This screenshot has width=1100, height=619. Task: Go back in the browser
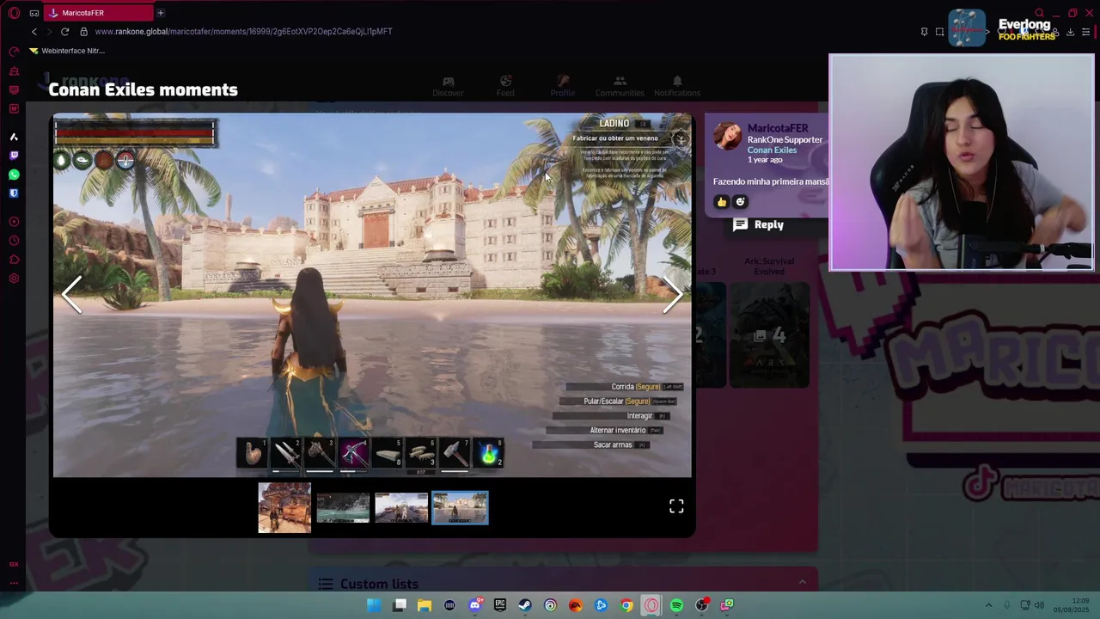pyautogui.click(x=34, y=31)
